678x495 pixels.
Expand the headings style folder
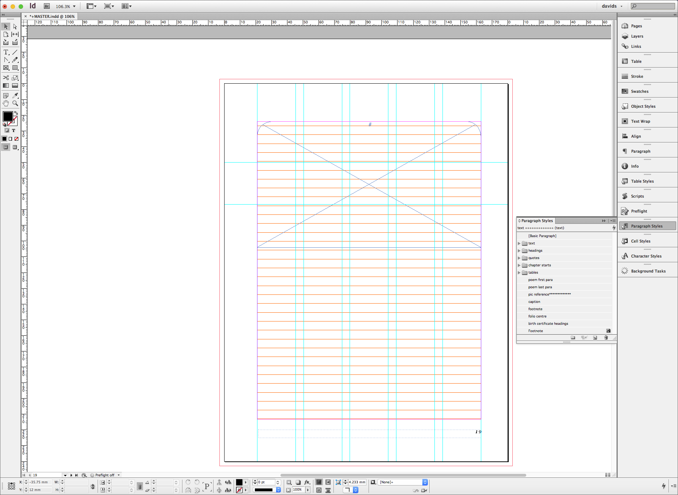pyautogui.click(x=519, y=251)
